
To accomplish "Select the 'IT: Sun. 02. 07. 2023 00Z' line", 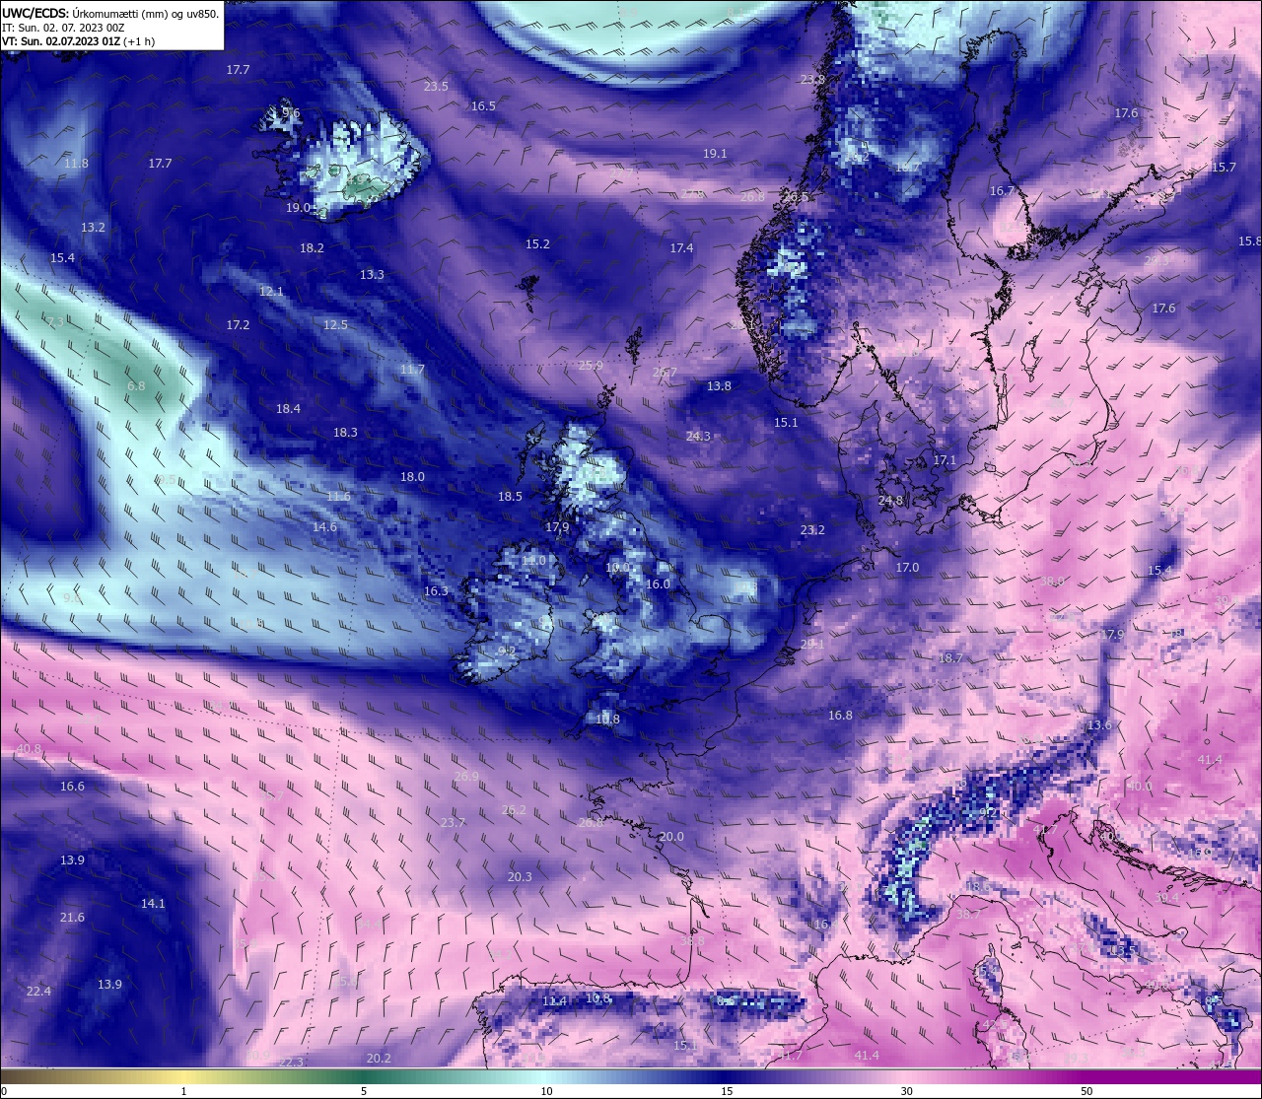I will (63, 28).
